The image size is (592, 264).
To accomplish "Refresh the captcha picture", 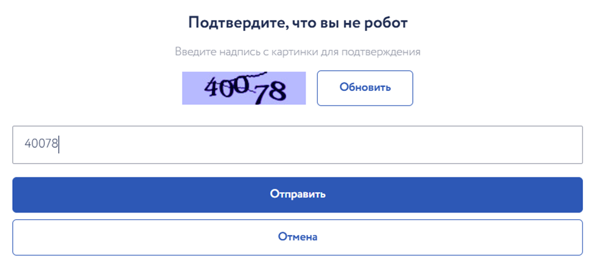I will (x=365, y=88).
